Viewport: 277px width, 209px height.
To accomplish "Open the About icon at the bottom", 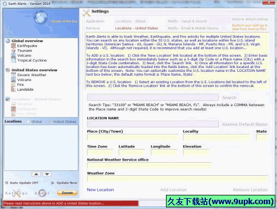I will click(x=42, y=193).
